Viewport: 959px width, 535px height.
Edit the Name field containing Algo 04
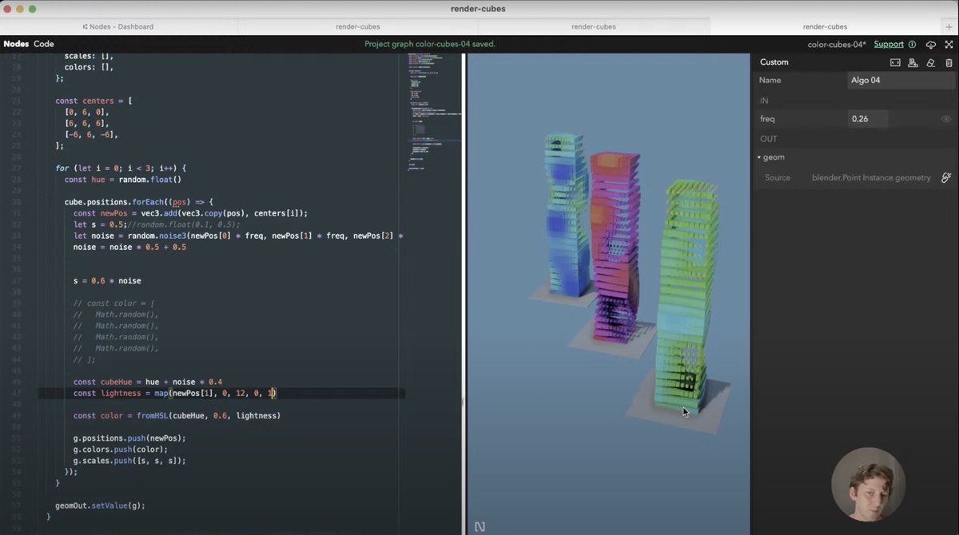point(901,80)
